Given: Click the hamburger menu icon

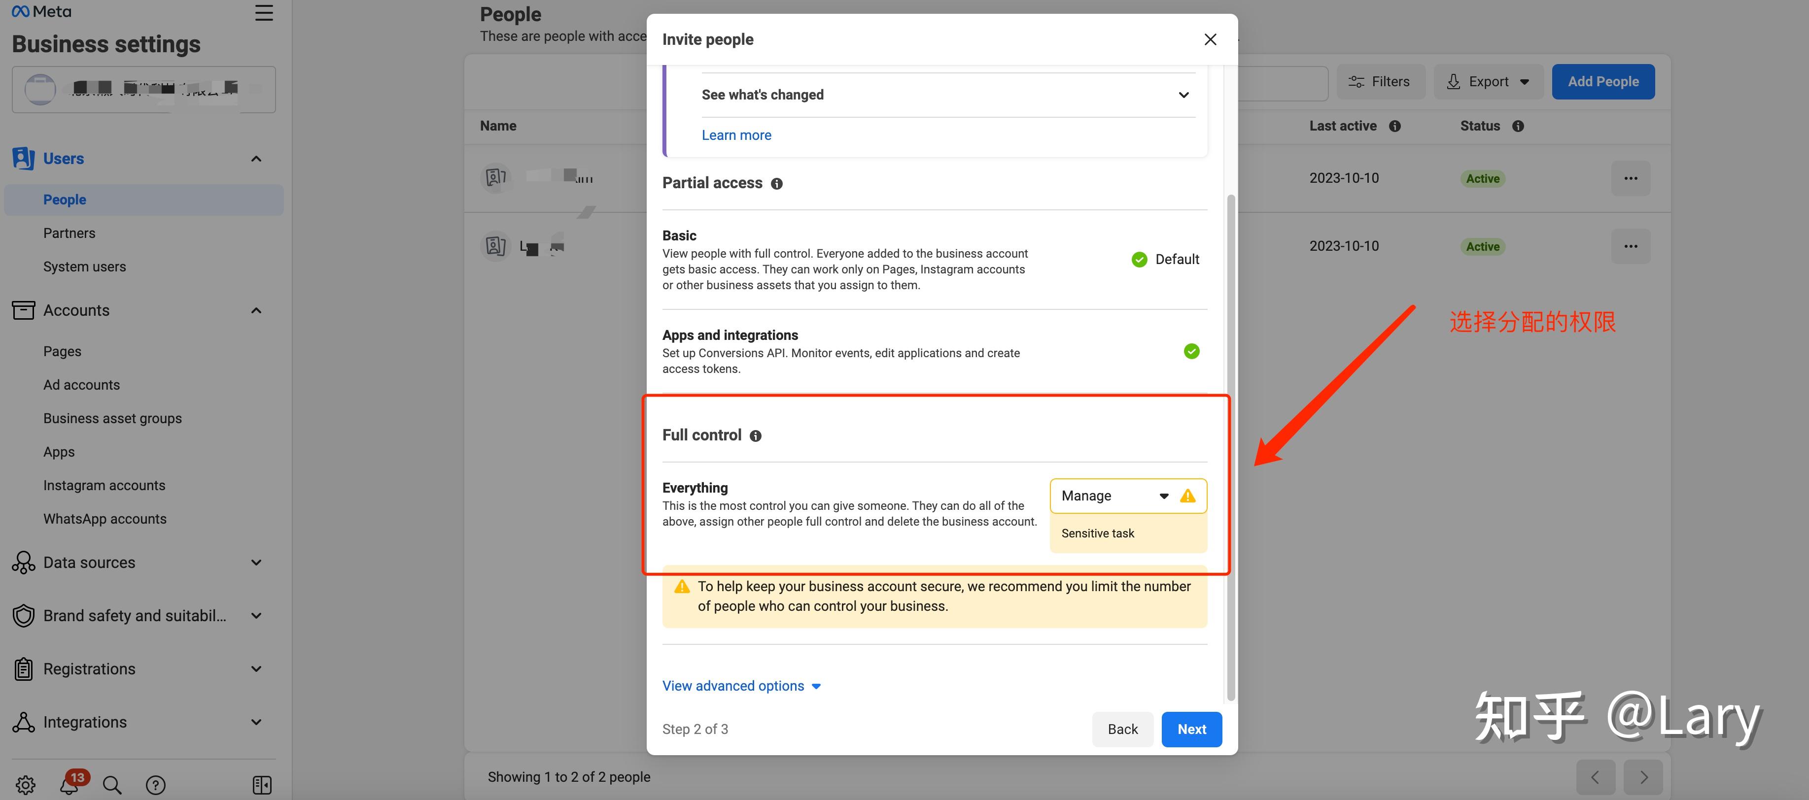Looking at the screenshot, I should [264, 13].
